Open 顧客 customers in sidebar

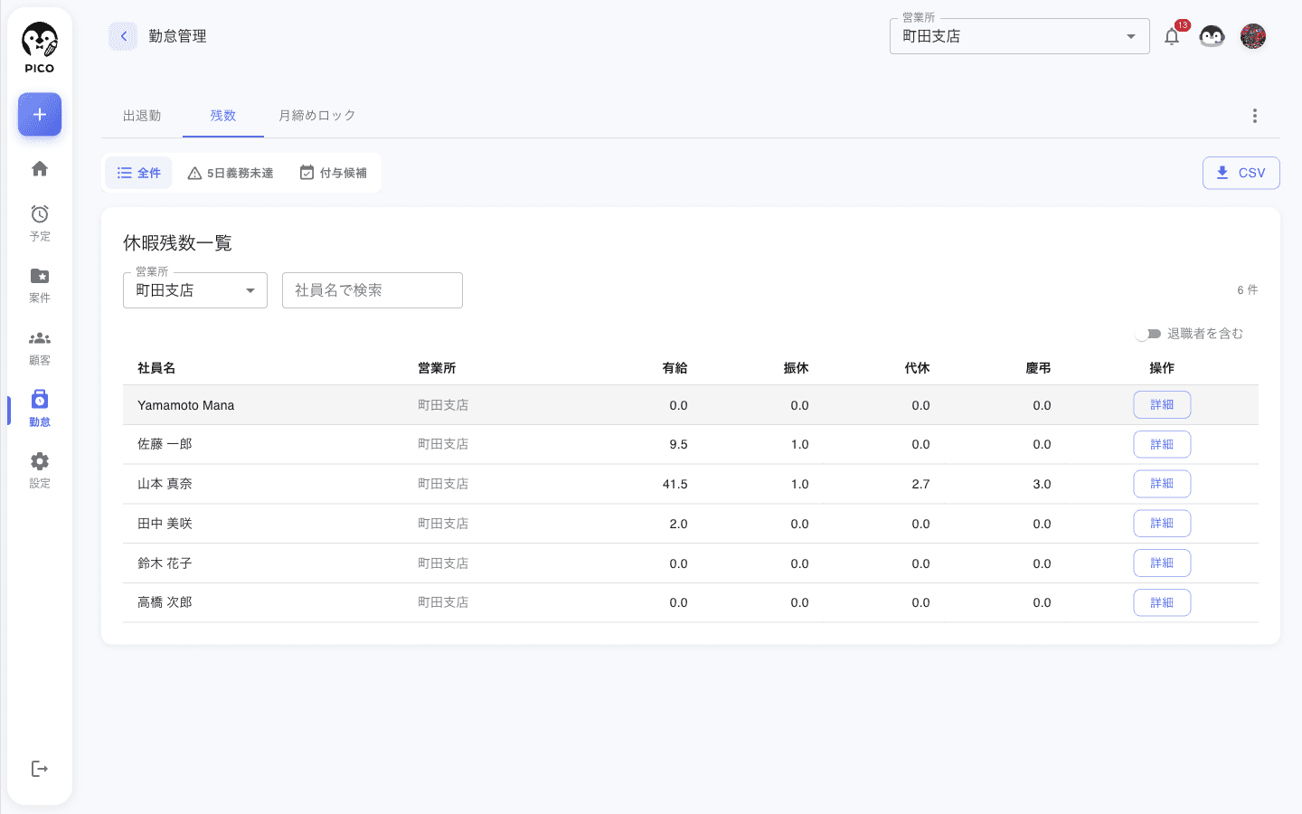pyautogui.click(x=40, y=346)
